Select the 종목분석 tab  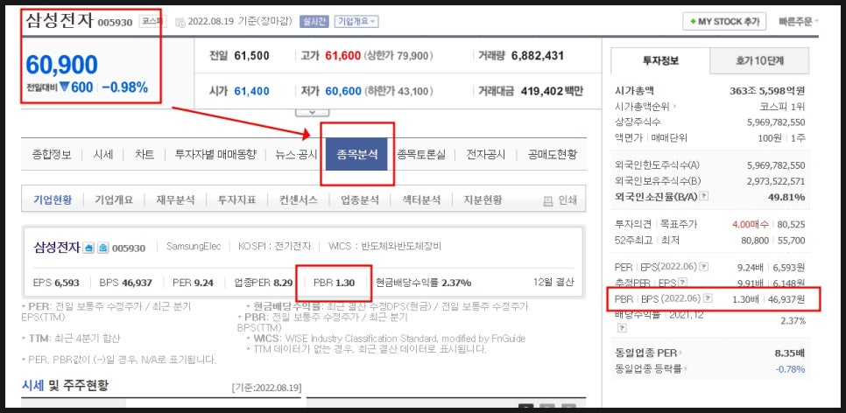point(356,155)
